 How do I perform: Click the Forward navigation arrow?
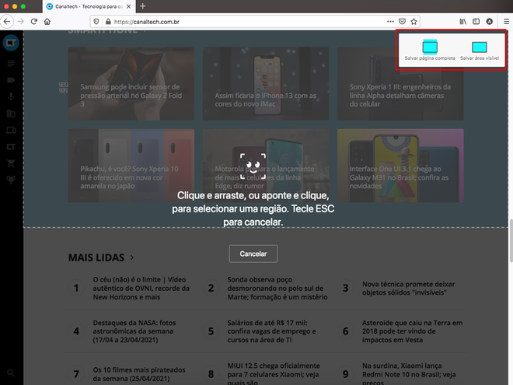(21, 22)
